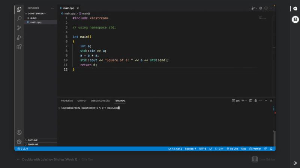Screen dimensions: 300x168
Task: Split the editor to the right
Action: coord(265,8)
